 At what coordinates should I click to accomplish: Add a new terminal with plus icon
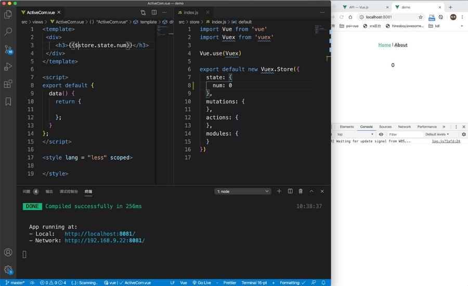[279, 191]
